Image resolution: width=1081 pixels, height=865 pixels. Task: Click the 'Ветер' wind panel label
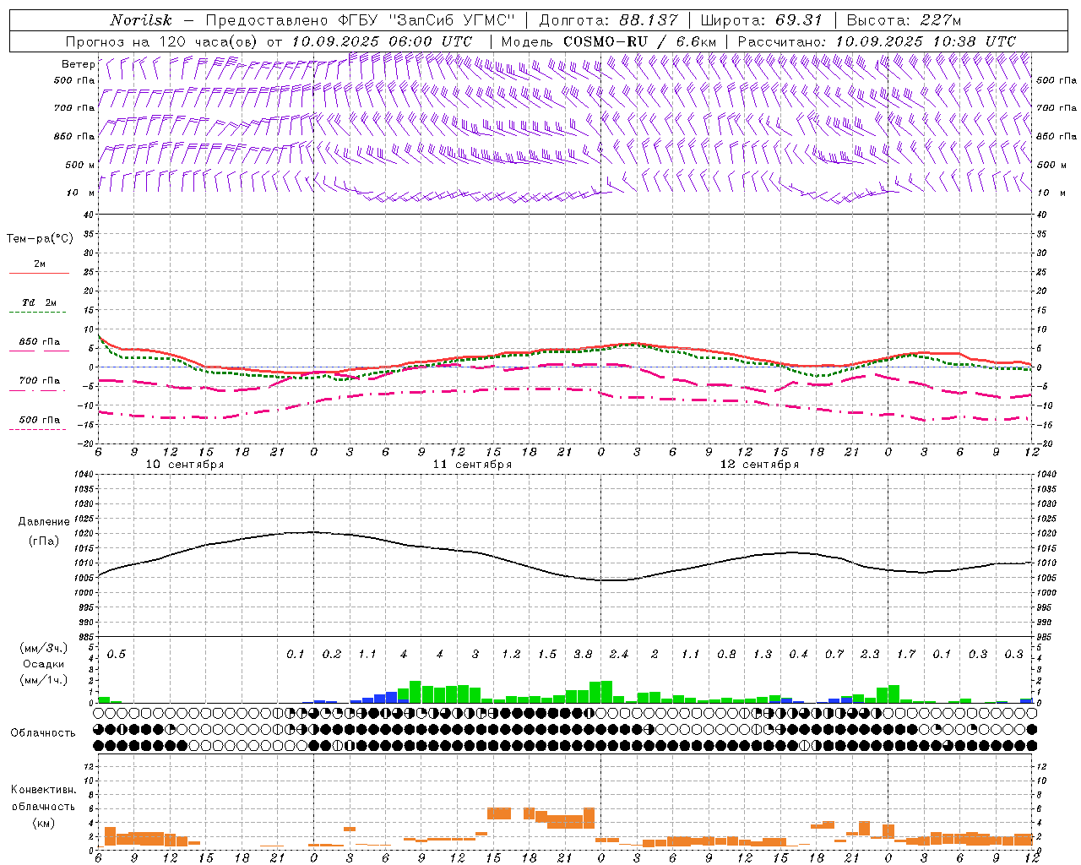[x=79, y=64]
